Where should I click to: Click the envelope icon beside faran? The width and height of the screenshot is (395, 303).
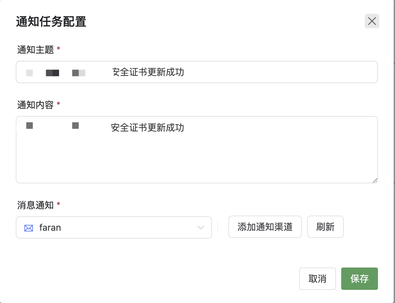[29, 227]
